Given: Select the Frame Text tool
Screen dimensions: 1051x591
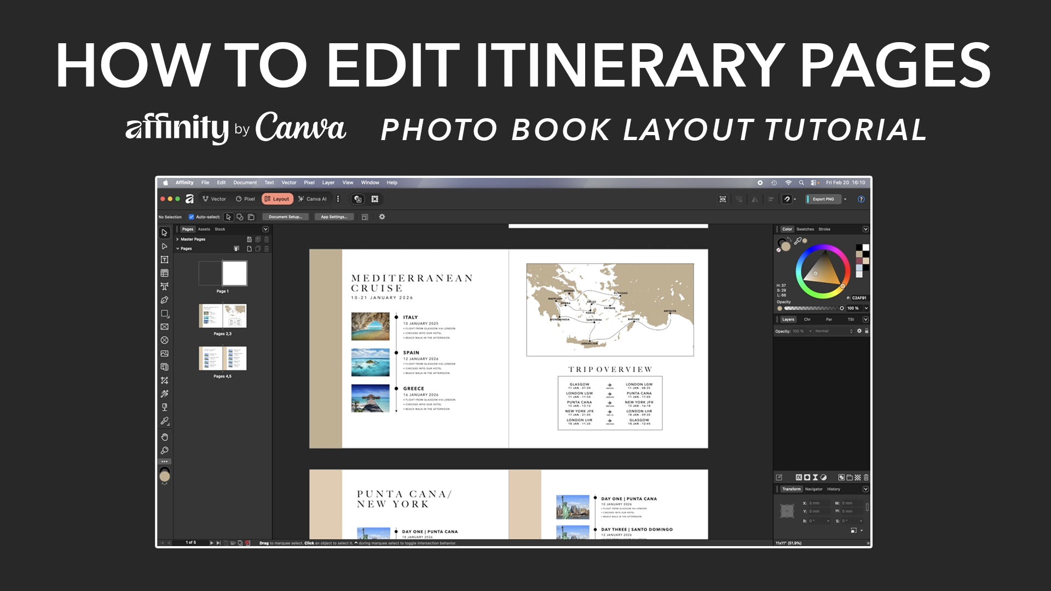Looking at the screenshot, I should (x=164, y=259).
